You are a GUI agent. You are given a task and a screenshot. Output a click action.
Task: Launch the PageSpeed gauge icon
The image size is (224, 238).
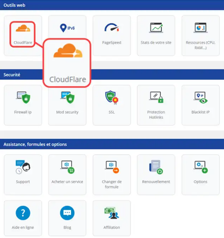[x=112, y=27]
